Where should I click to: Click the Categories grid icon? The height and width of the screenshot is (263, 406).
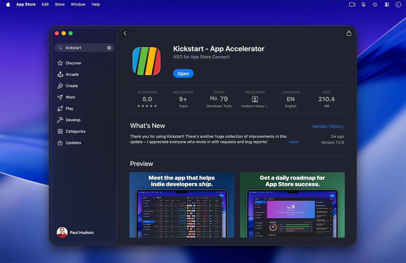click(x=60, y=131)
